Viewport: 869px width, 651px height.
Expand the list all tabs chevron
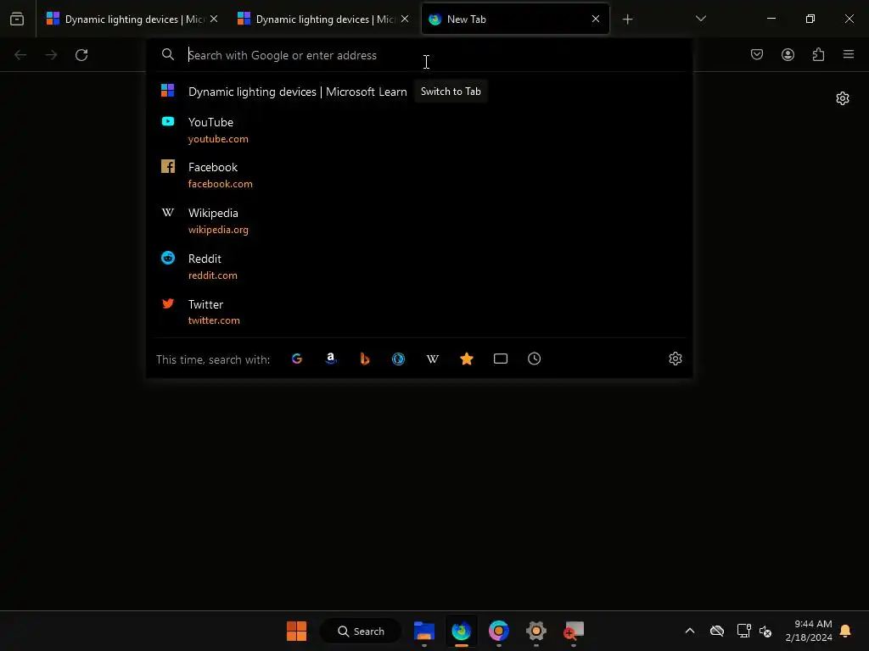[700, 19]
